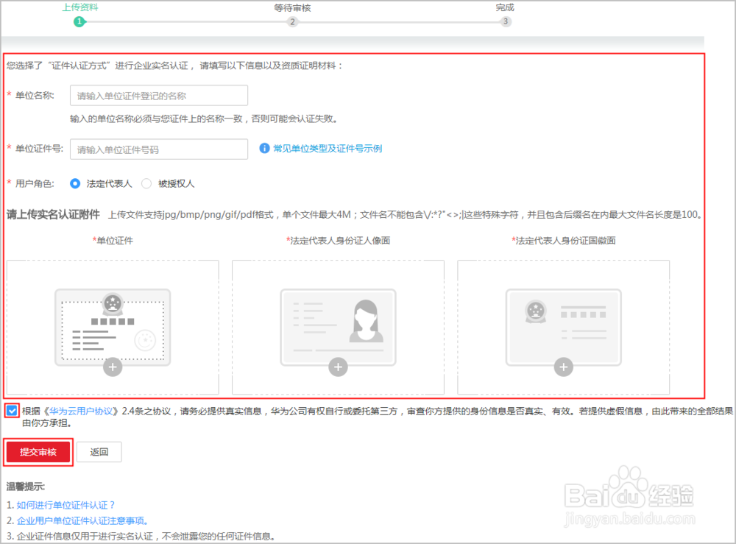Click the plus icon under 单位证件

point(113,367)
